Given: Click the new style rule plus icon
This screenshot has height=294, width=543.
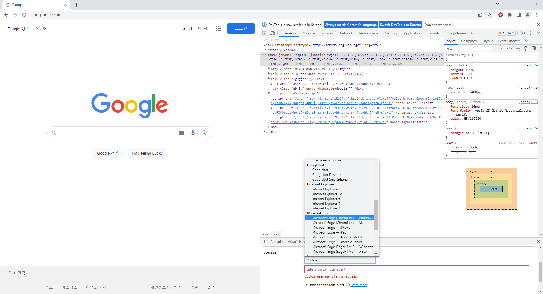Looking at the screenshot, I should (518, 48).
